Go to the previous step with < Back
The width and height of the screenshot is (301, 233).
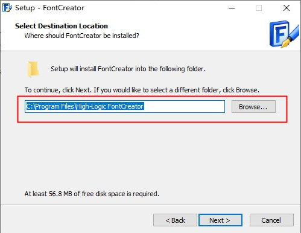point(175,220)
